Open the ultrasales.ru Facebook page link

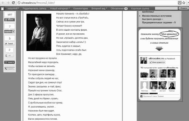pyautogui.click(x=156, y=58)
